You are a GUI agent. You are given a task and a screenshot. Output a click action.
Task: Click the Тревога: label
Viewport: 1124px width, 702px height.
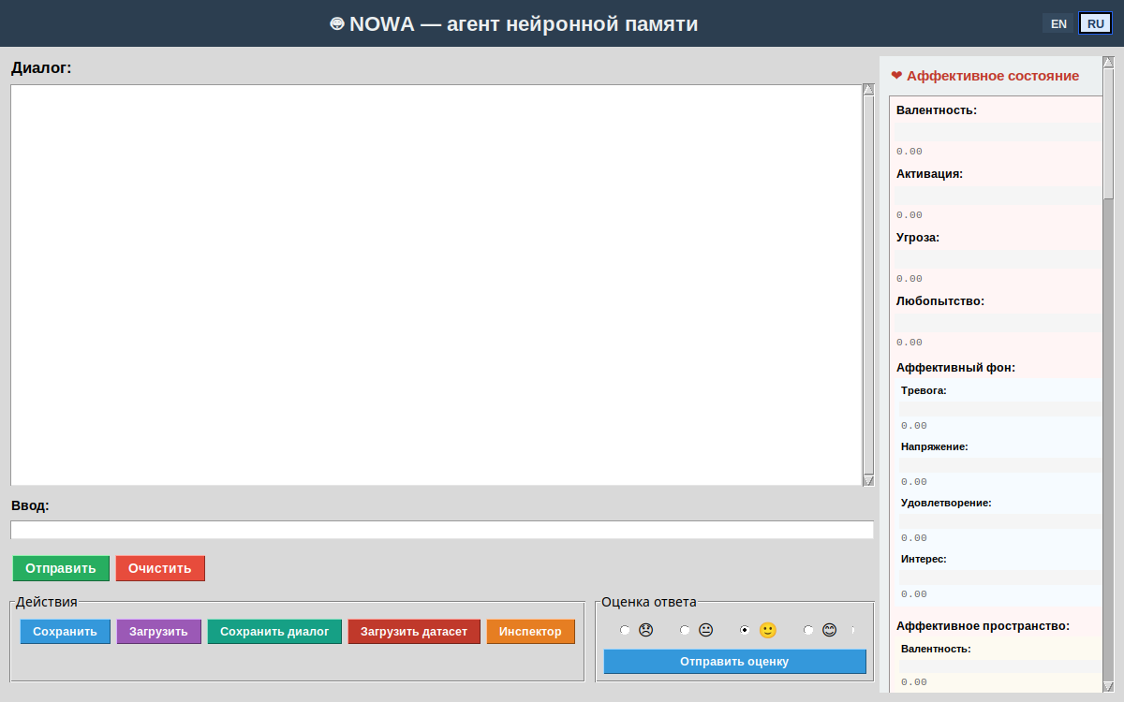[924, 391]
